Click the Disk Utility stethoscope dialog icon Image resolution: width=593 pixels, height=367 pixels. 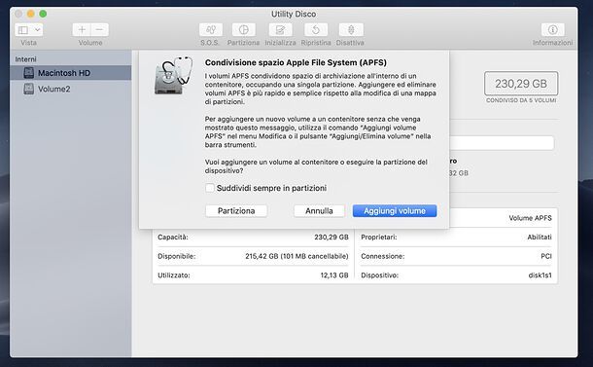coord(173,76)
